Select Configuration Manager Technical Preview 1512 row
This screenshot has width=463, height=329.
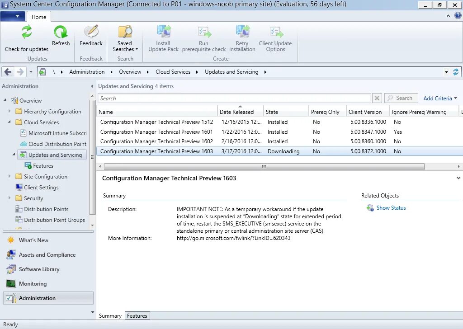coord(279,122)
